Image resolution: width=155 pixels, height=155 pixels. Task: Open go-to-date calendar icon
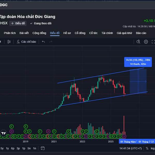coord(43,148)
